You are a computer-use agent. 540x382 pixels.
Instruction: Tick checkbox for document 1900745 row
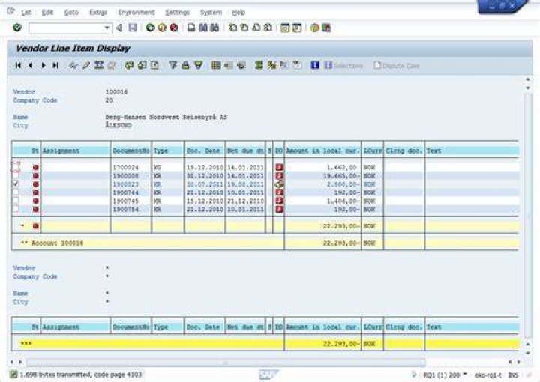click(16, 201)
